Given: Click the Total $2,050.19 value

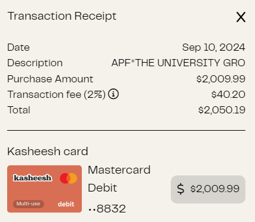Looking at the screenshot, I should (x=222, y=110).
